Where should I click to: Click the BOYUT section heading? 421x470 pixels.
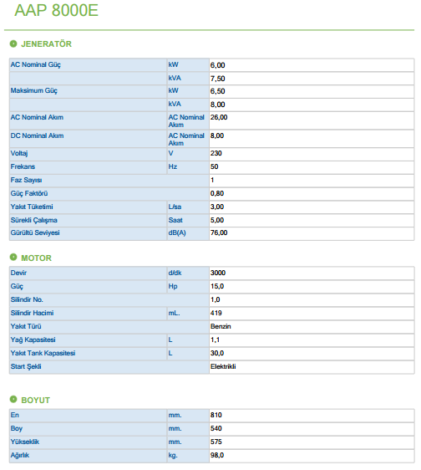point(35,400)
